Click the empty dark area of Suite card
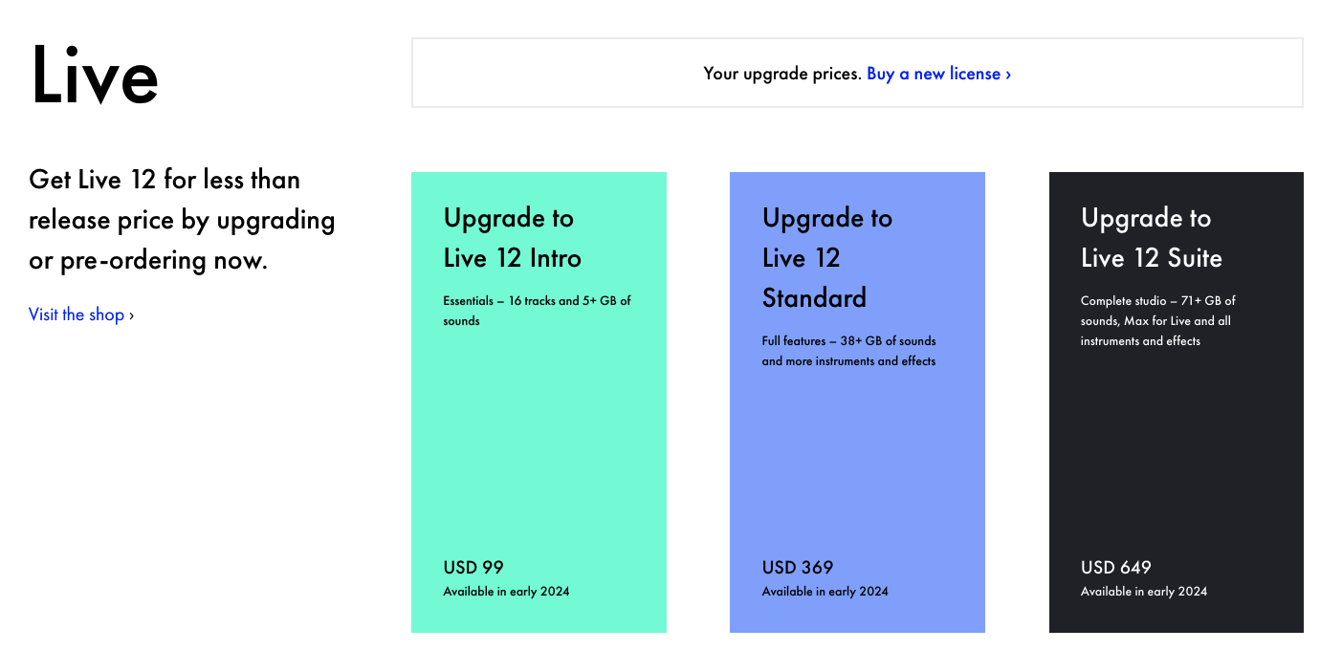Image resolution: width=1342 pixels, height=672 pixels. point(1176,449)
